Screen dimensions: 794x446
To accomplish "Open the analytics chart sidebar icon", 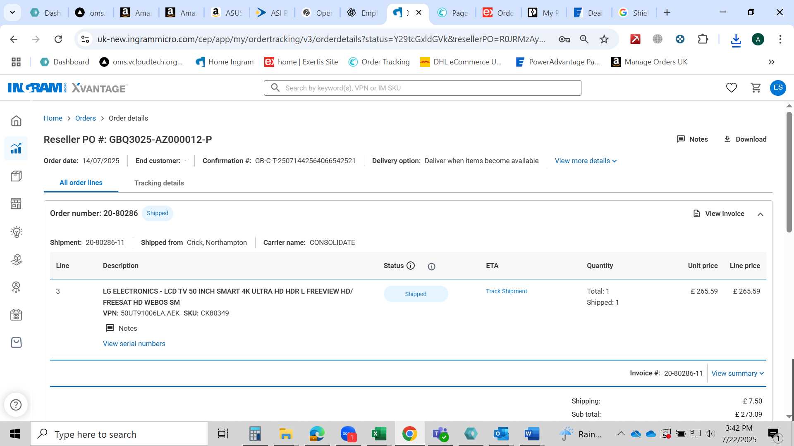I will (16, 148).
